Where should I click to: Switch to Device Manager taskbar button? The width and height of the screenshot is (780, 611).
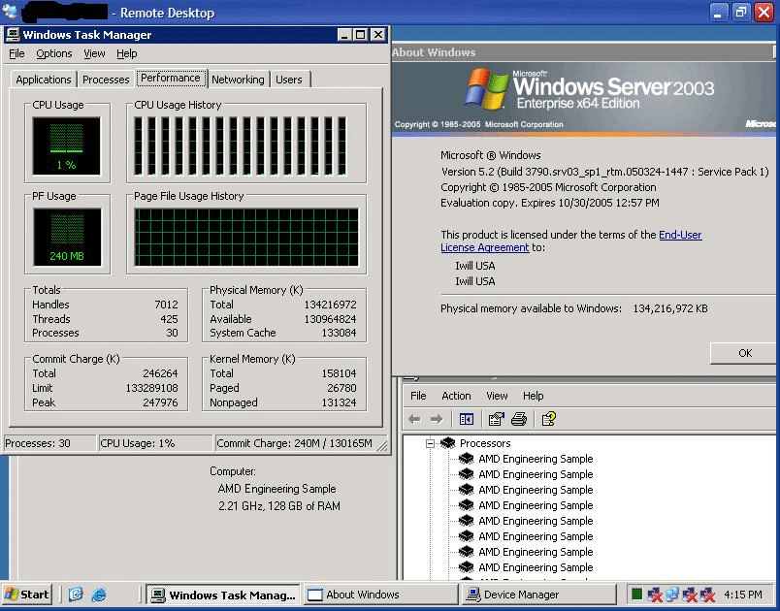[538, 595]
